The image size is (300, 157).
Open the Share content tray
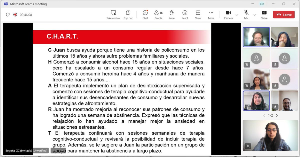pyautogui.click(x=264, y=15)
